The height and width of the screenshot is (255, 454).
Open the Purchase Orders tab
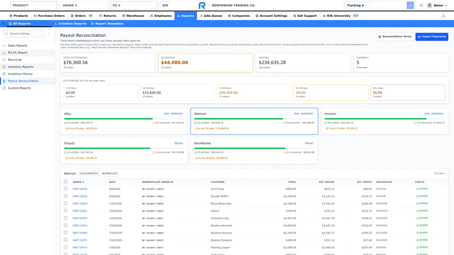[x=49, y=16]
